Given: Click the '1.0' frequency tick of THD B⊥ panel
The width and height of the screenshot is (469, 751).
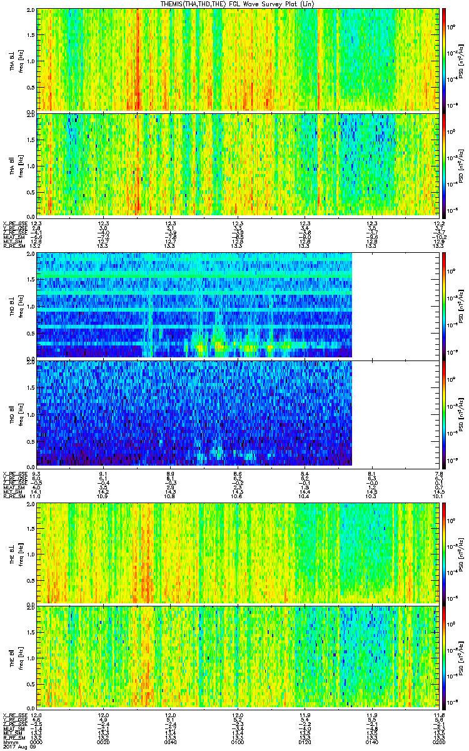Looking at the screenshot, I should [29, 306].
